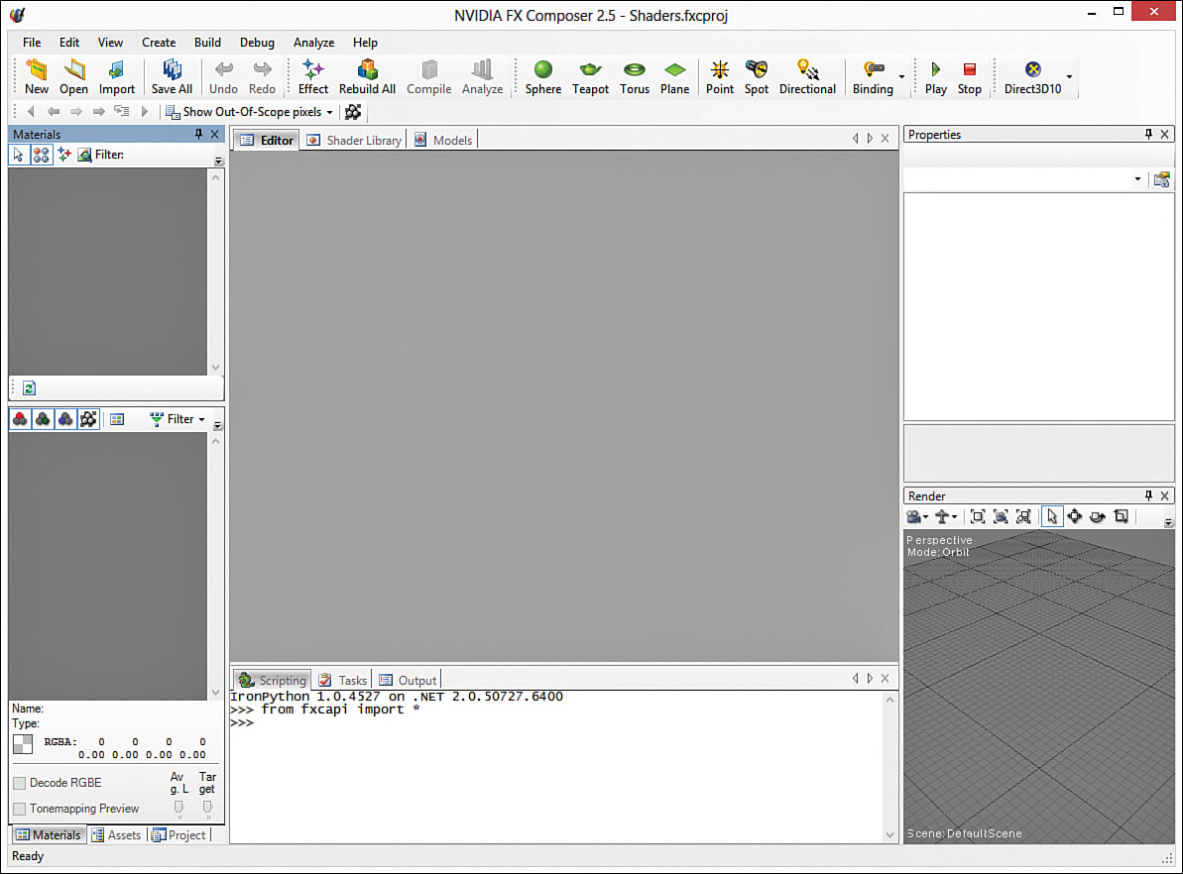Open the airplane-icon dropdown in Render toolbar
Screen dimensions: 1183x874
point(946,516)
